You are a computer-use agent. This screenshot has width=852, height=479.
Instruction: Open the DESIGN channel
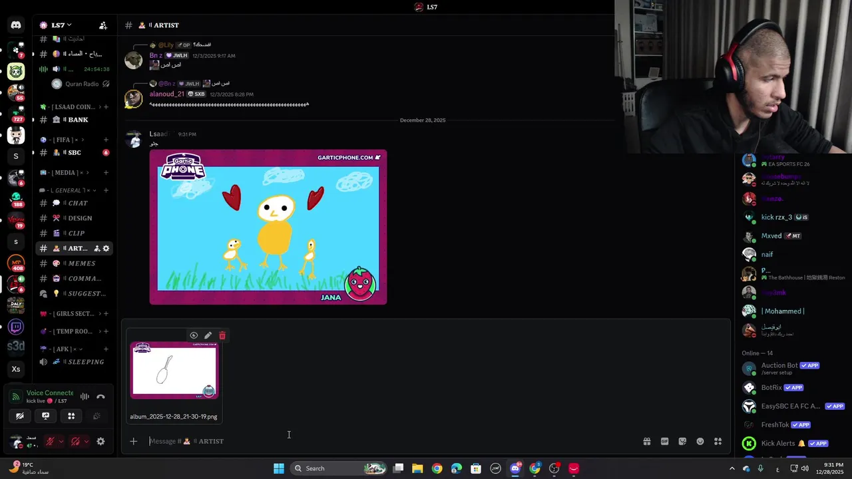[73, 218]
